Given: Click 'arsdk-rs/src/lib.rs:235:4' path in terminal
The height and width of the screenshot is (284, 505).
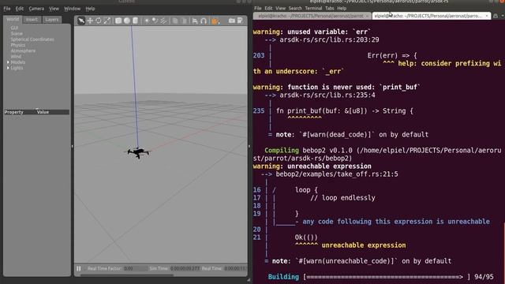Looking at the screenshot, I should point(327,95).
